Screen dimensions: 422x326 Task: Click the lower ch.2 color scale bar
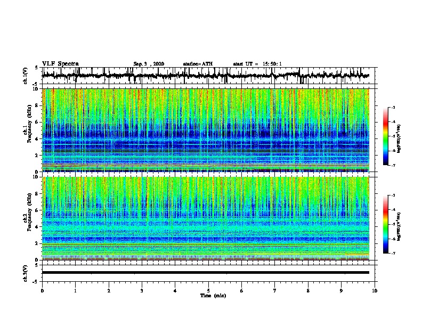pyautogui.click(x=385, y=224)
